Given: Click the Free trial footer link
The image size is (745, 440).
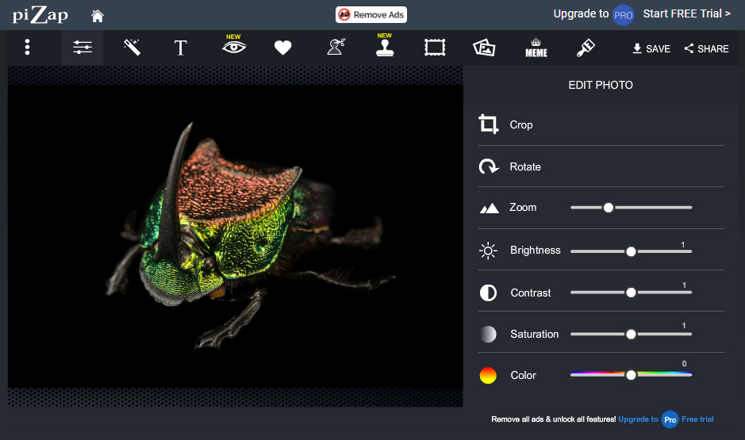Looking at the screenshot, I should pyautogui.click(x=697, y=419).
